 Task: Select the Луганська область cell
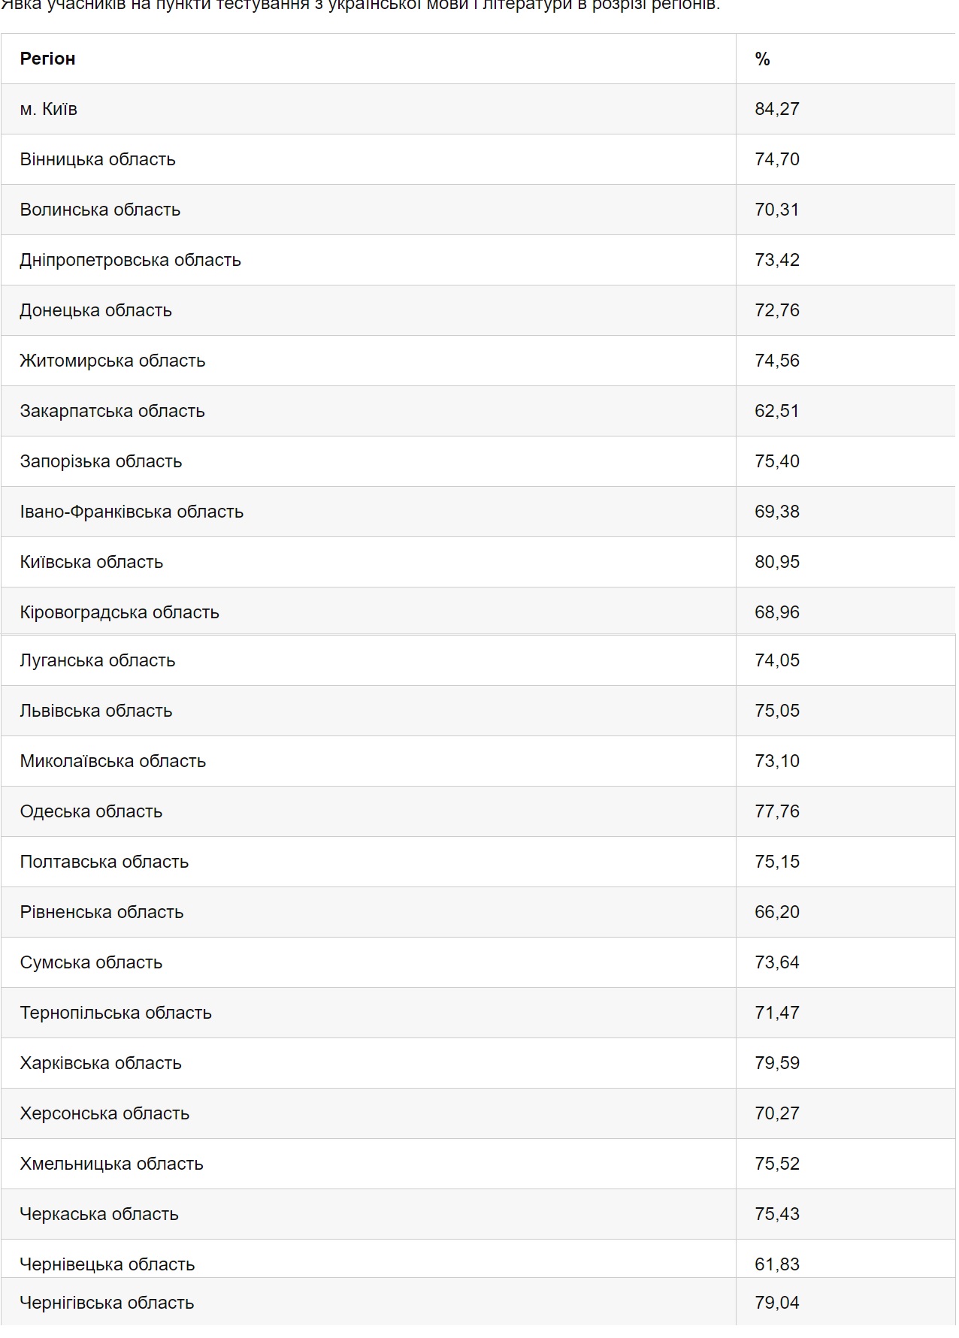[x=98, y=660]
